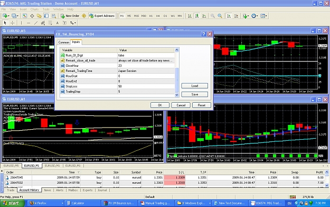This screenshot has height=207, width=330.
Task: Open the Strategy Tester toolbar icon
Action: tap(54, 16)
